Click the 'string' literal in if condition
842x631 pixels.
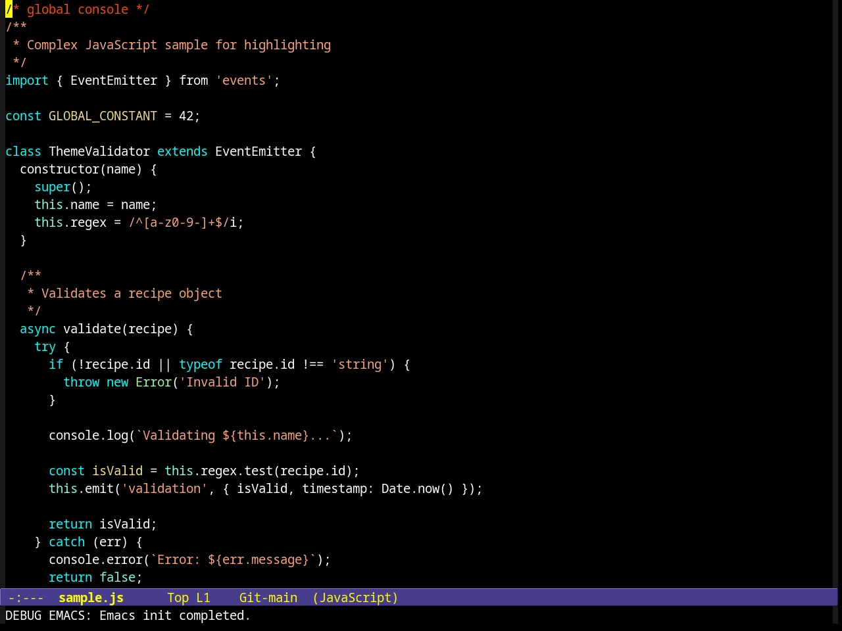360,364
